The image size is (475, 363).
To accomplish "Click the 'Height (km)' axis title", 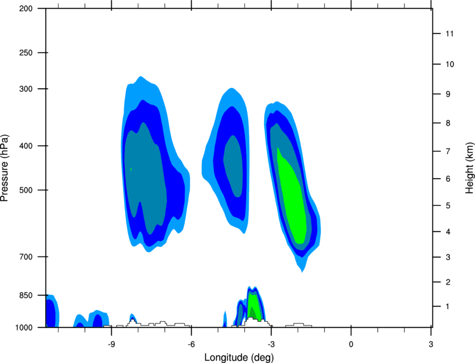I will pyautogui.click(x=469, y=168).
